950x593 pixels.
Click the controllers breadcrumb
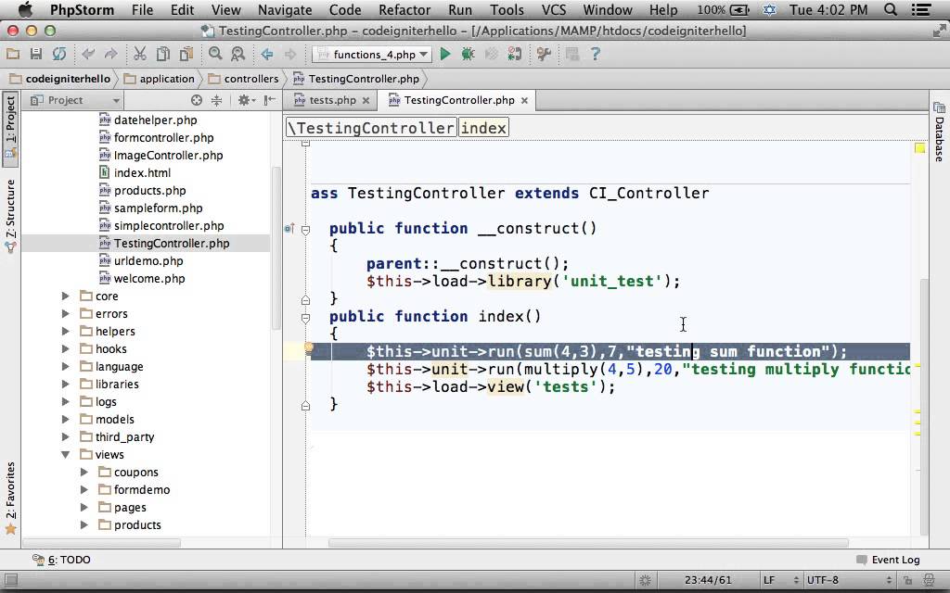(244, 79)
